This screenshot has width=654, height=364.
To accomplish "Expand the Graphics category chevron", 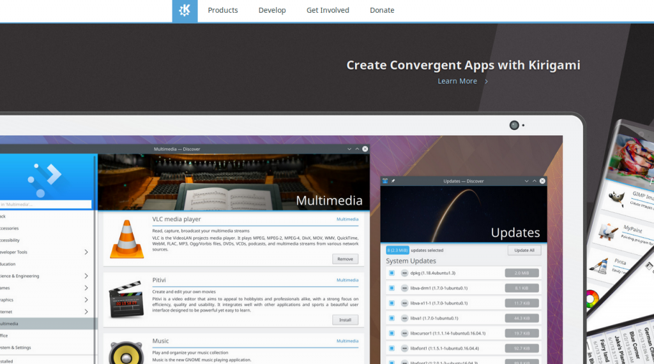I will point(86,300).
